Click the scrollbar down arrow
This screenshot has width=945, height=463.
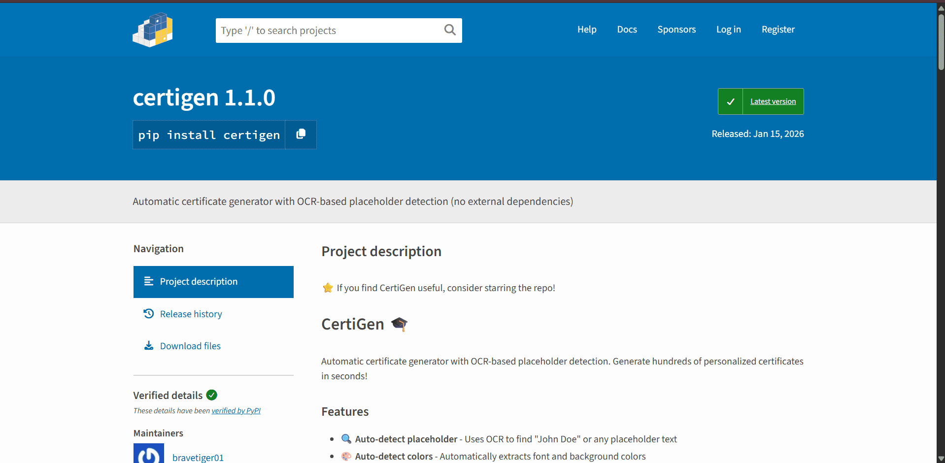(941, 459)
